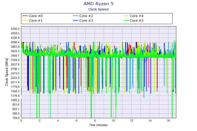197x131 pixels.
Task: Click the 3169.2 y-axis value
Action: point(15,60)
